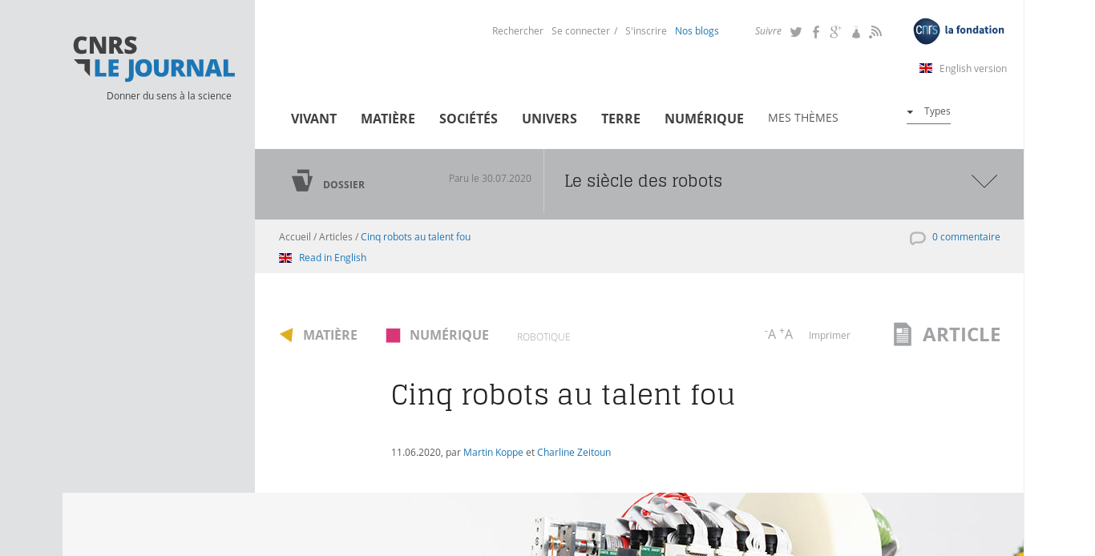Increase the font size with +A
Viewport: 1095px width, 556px height.
tap(786, 334)
